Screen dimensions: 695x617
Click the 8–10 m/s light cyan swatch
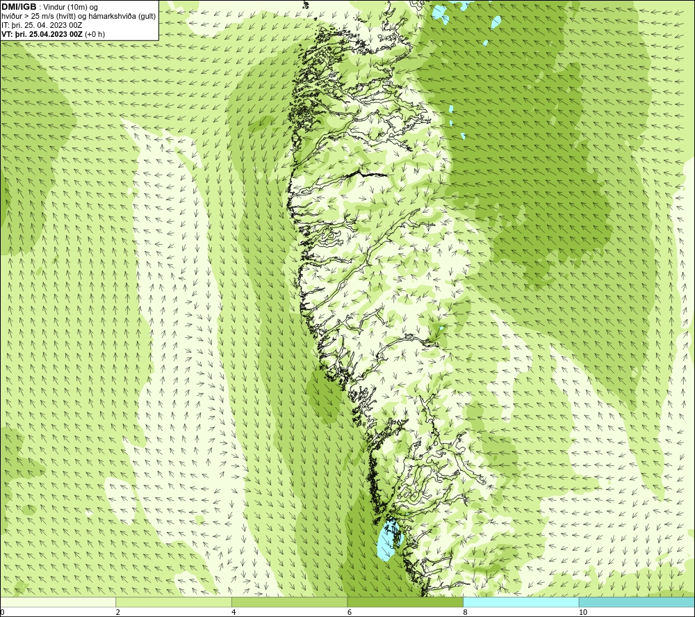click(x=521, y=602)
